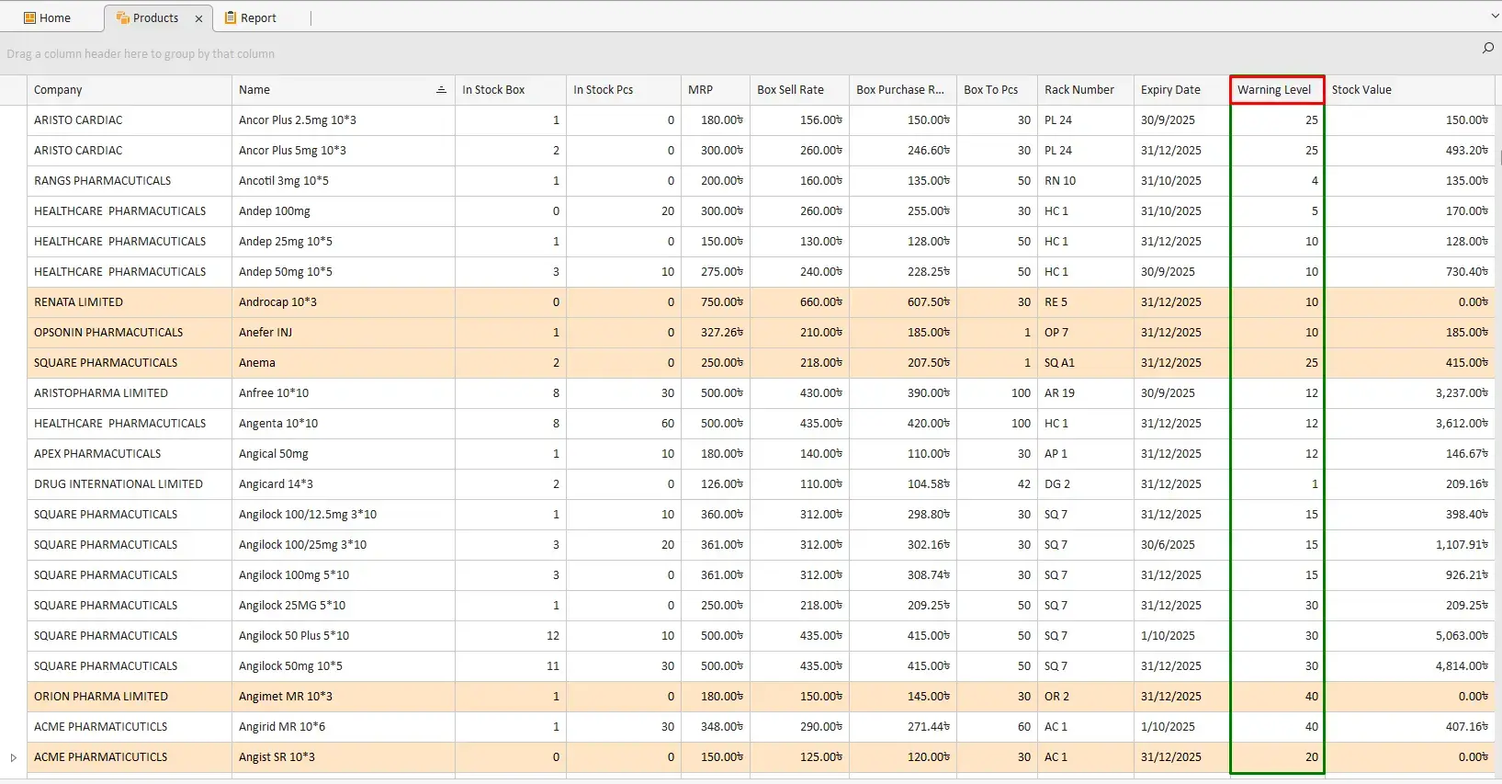This screenshot has width=1502, height=784.
Task: Click the APEX PHARMACUTICALS company cell
Action: pos(130,454)
